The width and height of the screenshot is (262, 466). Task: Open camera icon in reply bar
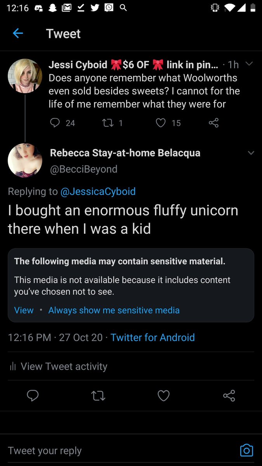pyautogui.click(x=246, y=450)
